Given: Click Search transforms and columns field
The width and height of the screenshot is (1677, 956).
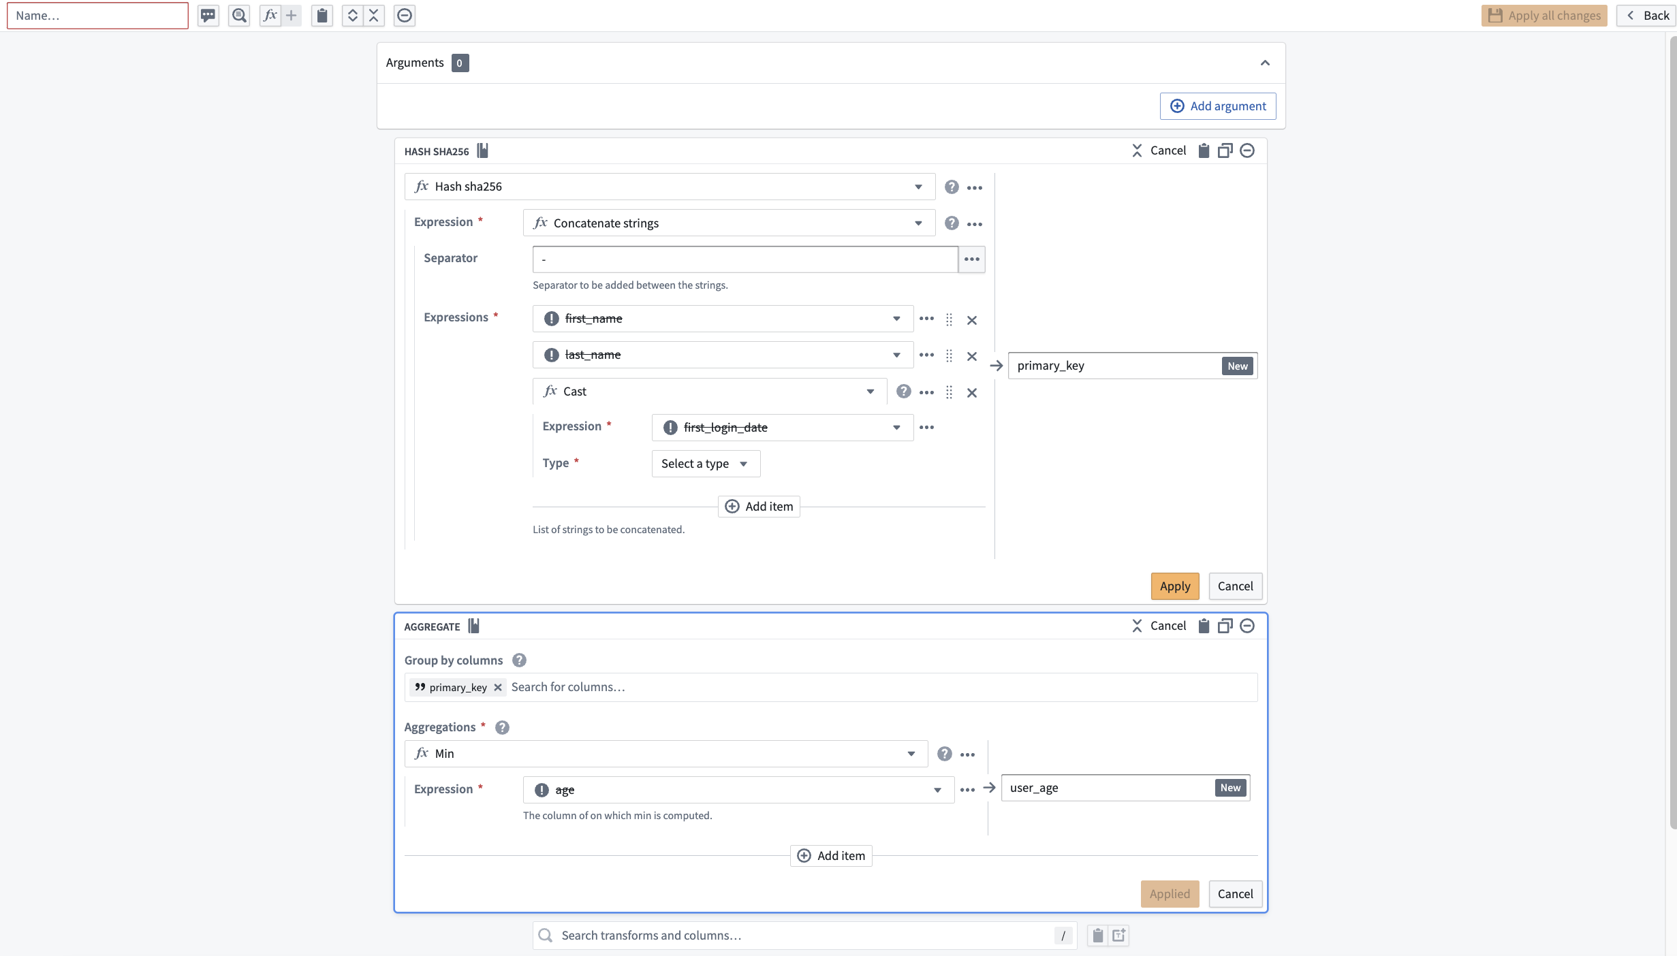Looking at the screenshot, I should tap(804, 936).
